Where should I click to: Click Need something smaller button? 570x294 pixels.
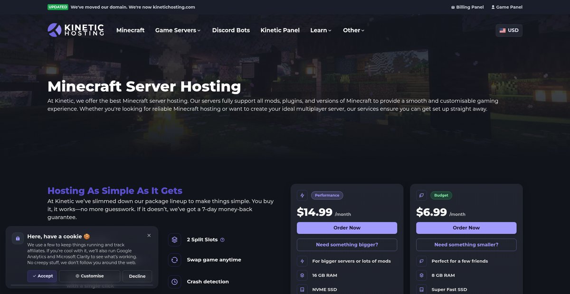[466, 245]
